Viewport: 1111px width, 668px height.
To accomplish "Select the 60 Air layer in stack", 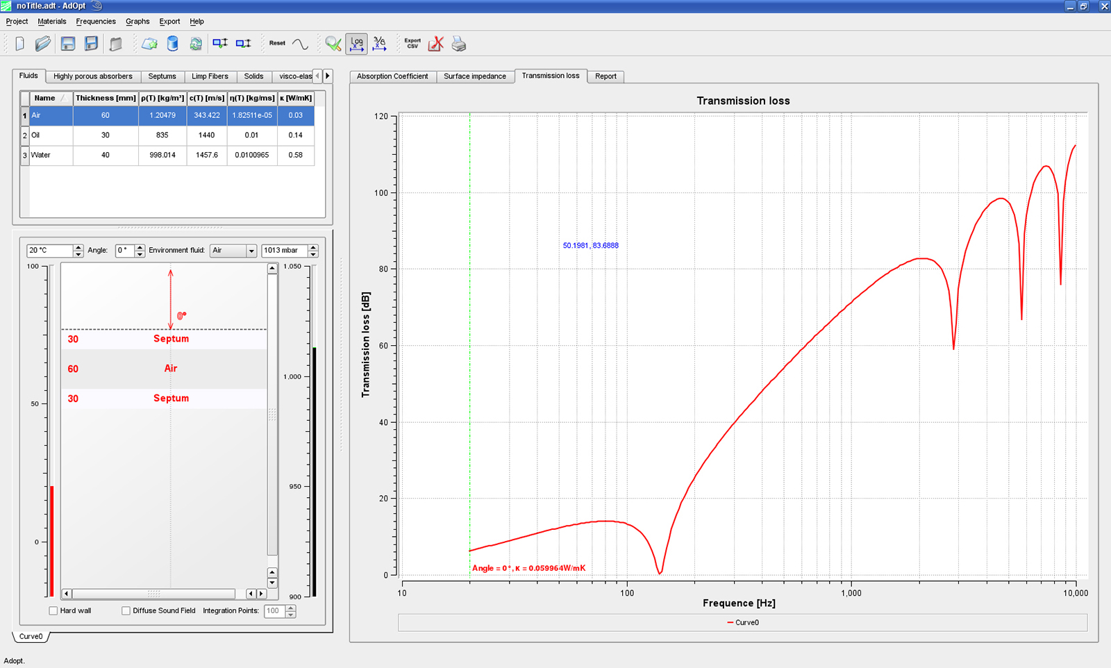I will 164,369.
